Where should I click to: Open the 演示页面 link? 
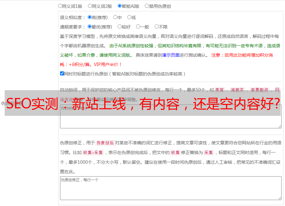pos(170,55)
